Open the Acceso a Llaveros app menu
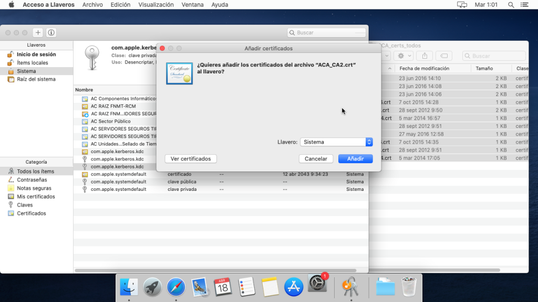Screen dimensions: 538x302 [x=48, y=5]
